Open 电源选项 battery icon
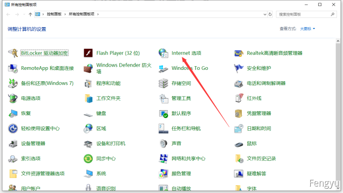 (13, 98)
